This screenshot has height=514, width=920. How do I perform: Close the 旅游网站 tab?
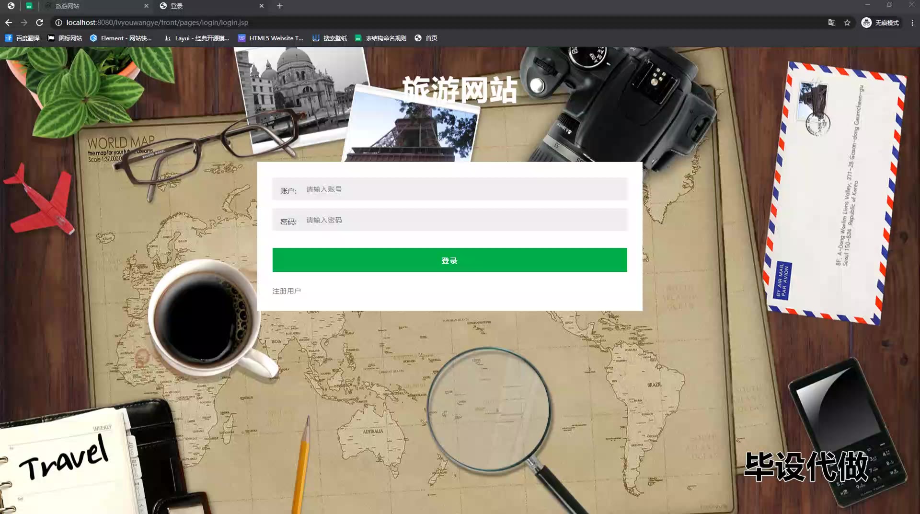click(146, 6)
